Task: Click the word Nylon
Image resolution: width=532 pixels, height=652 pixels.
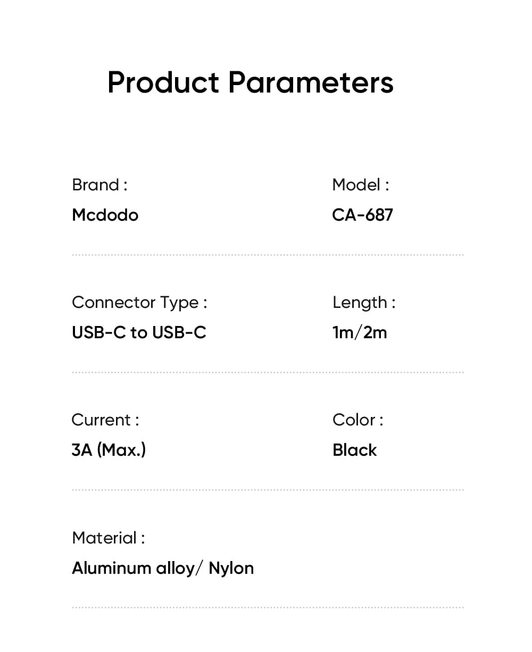Action: coord(231,569)
